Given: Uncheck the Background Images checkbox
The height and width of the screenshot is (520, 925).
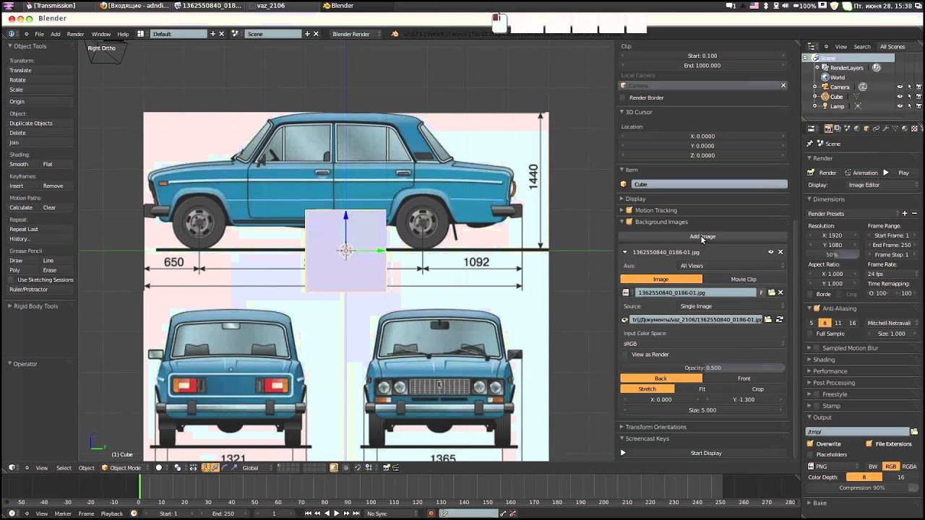Looking at the screenshot, I should click(x=629, y=222).
